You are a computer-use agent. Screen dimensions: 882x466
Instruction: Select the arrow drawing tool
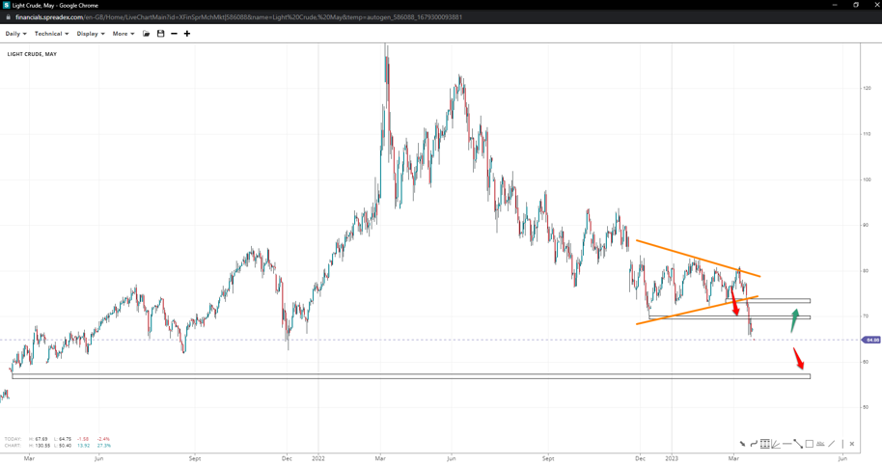click(x=742, y=444)
